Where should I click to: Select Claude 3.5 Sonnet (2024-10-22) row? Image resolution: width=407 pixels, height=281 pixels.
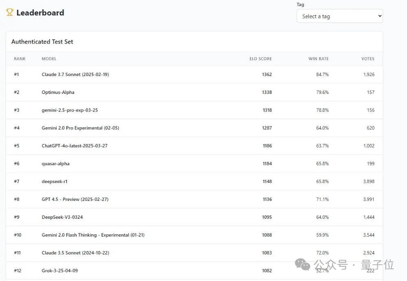(x=75, y=253)
